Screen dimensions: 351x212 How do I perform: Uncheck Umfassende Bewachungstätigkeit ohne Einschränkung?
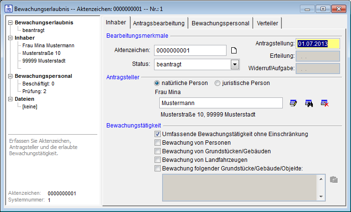tap(157, 134)
